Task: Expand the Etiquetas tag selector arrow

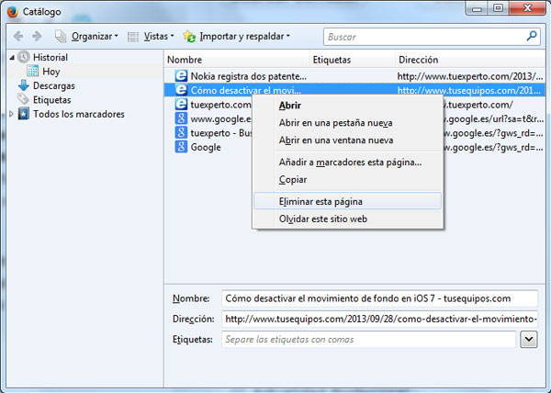Action: click(529, 339)
